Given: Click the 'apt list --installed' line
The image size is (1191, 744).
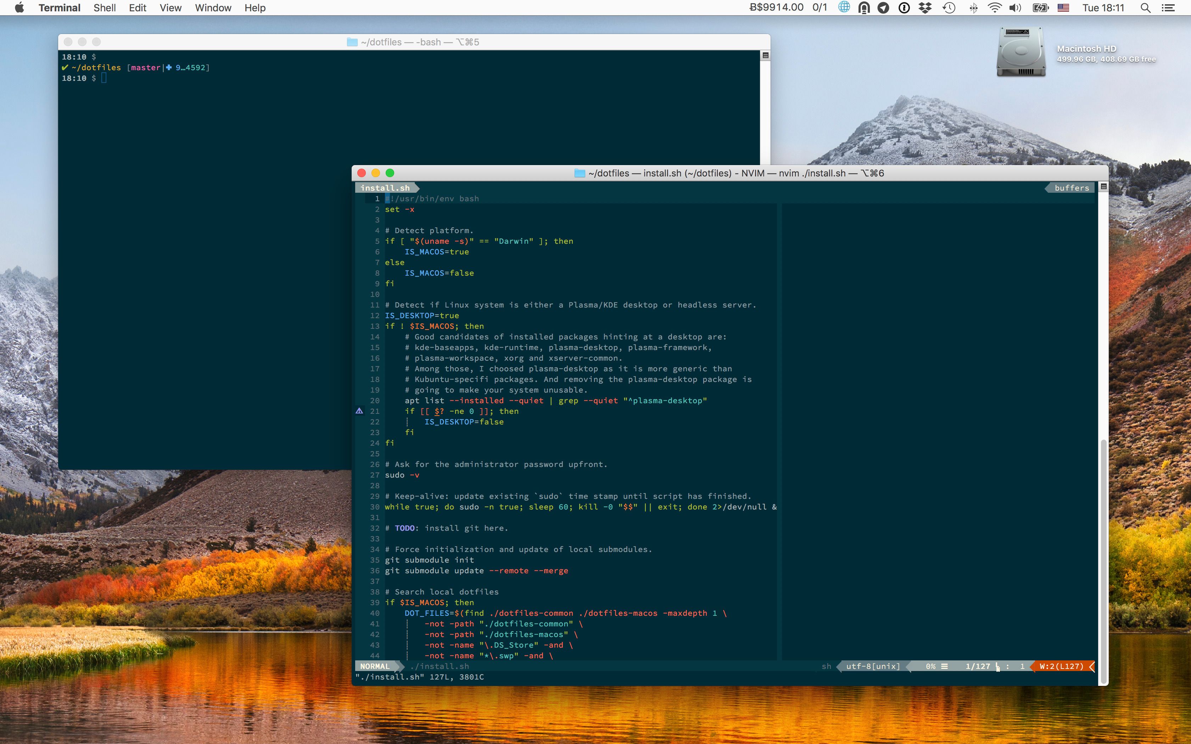Looking at the screenshot, I should pyautogui.click(x=556, y=401).
